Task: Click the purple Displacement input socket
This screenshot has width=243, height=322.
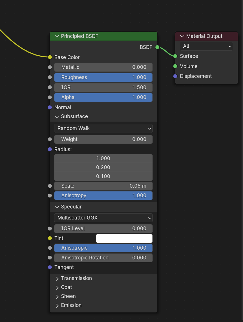Action: [175, 76]
